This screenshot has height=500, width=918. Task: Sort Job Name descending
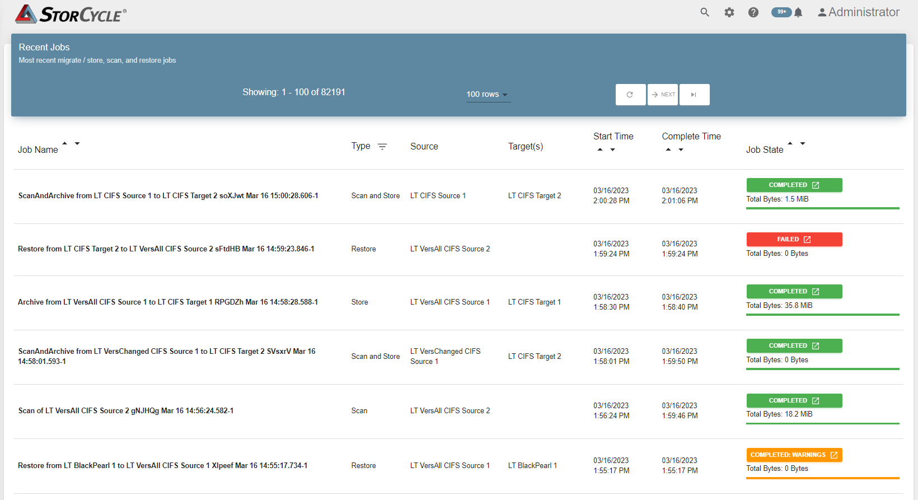tap(77, 143)
